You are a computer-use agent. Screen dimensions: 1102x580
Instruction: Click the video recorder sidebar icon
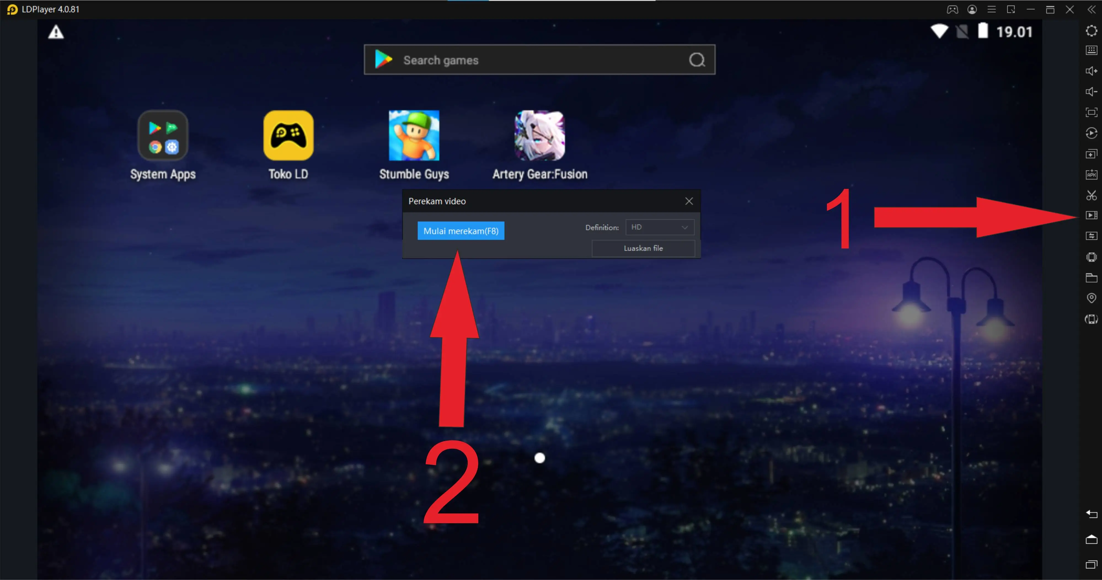pyautogui.click(x=1091, y=216)
